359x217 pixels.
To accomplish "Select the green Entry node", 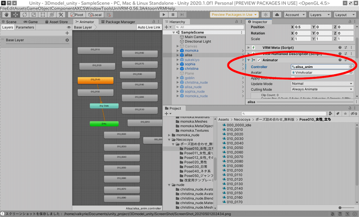I will coord(104,123).
